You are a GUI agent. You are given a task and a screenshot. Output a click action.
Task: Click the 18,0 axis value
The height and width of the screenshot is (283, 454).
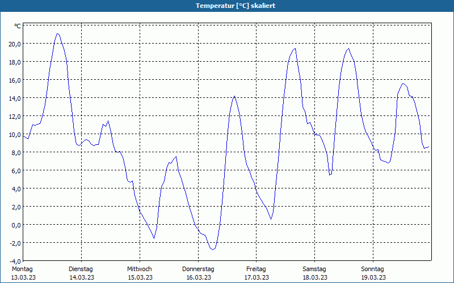(x=15, y=62)
